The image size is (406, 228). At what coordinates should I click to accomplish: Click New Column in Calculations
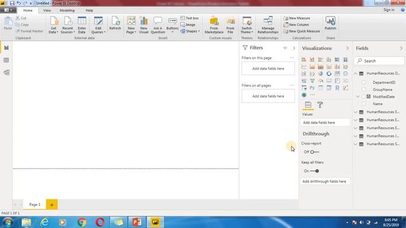tap(296, 25)
